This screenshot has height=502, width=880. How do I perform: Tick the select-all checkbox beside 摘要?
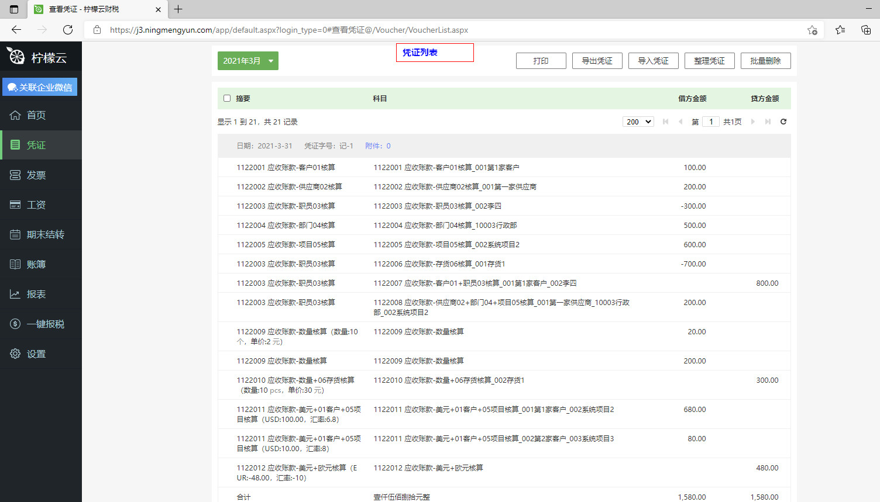point(227,98)
